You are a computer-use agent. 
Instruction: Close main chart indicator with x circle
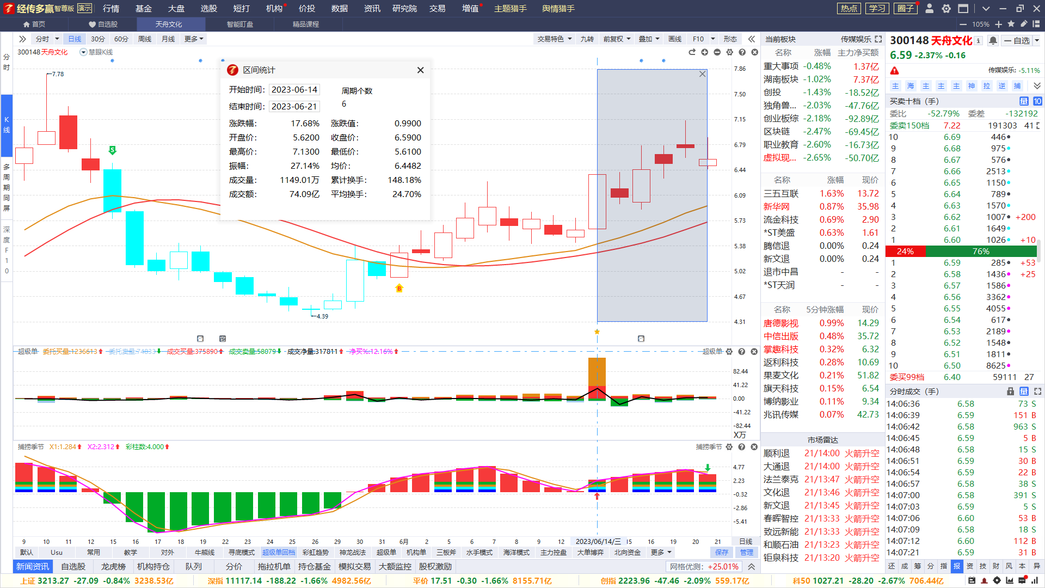755,52
